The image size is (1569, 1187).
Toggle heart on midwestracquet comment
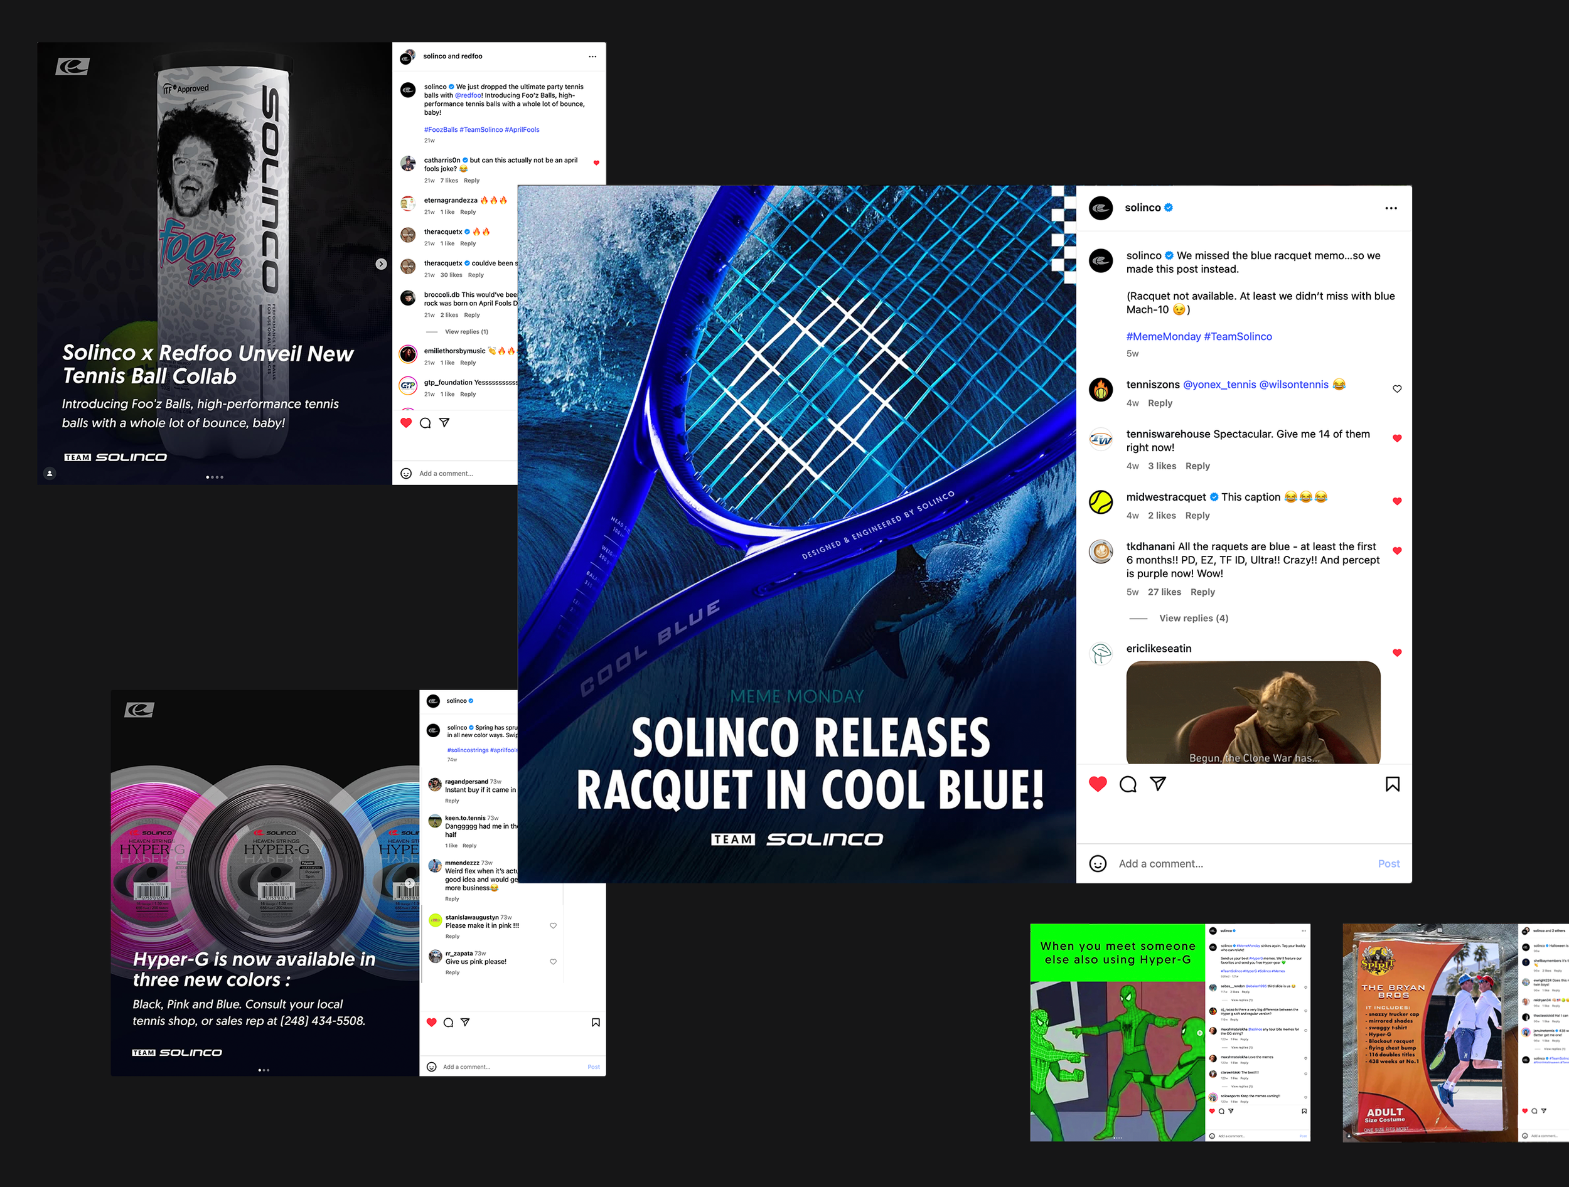click(1396, 501)
